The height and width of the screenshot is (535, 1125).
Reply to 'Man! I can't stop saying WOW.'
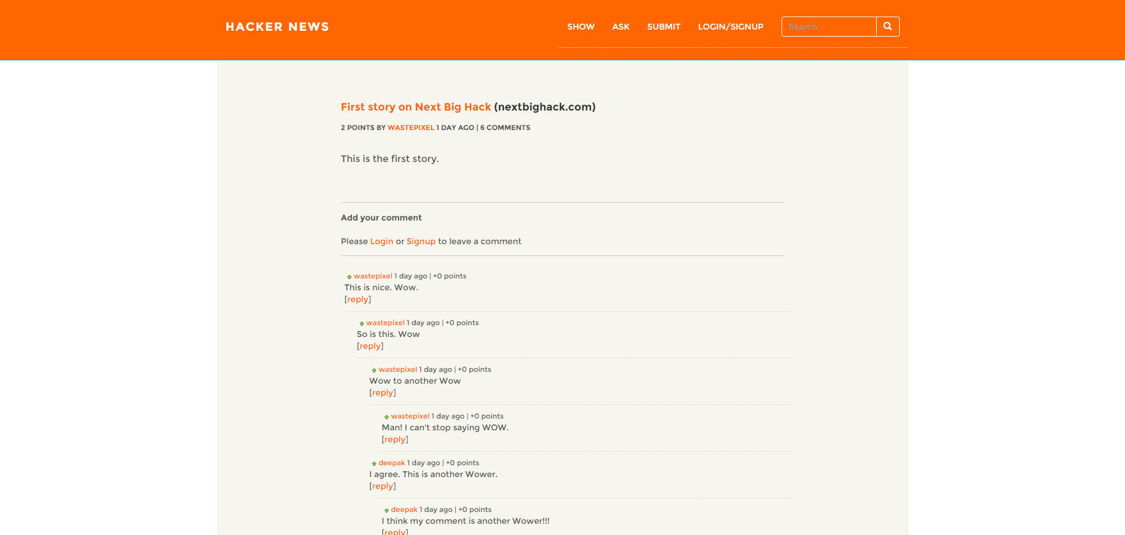395,439
